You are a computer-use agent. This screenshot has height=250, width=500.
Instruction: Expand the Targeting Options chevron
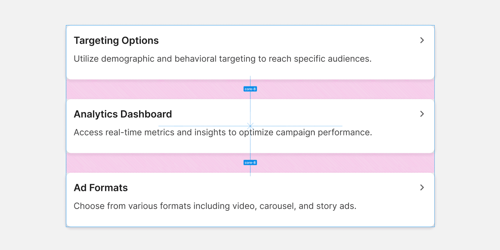tap(422, 40)
